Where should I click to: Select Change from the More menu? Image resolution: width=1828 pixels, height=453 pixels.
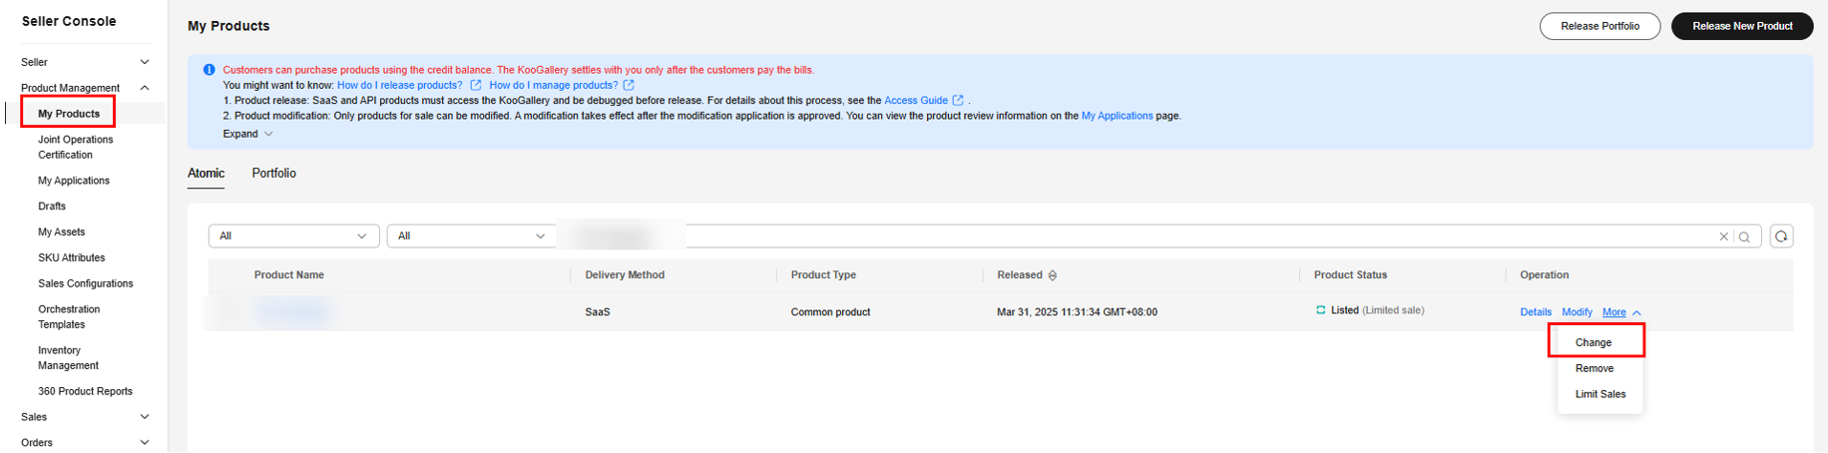pos(1594,342)
